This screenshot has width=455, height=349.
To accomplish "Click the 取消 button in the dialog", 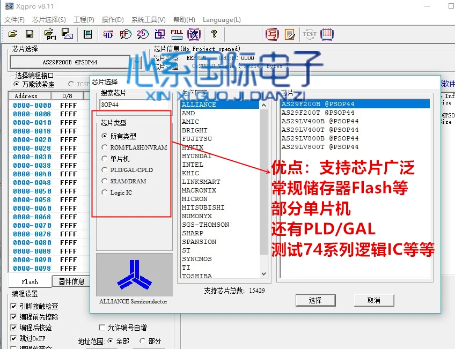I will coord(374,300).
